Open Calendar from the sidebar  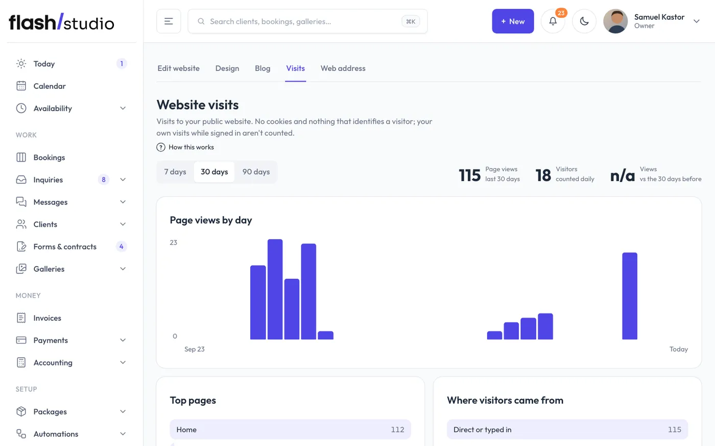click(71, 86)
